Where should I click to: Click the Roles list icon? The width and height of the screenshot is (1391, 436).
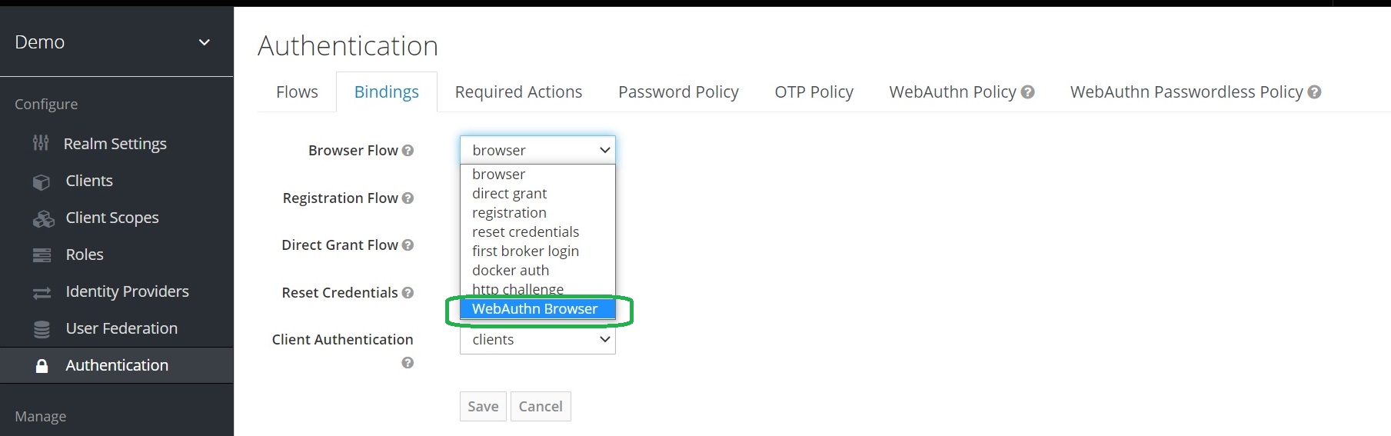[x=42, y=255]
